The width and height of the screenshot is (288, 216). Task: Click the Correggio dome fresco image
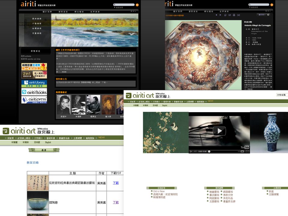click(203, 55)
